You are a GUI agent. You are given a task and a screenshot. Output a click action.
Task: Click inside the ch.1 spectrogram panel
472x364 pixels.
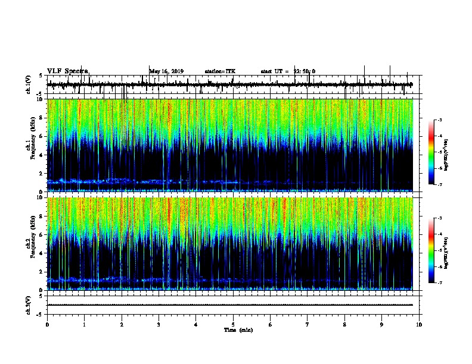(x=230, y=145)
